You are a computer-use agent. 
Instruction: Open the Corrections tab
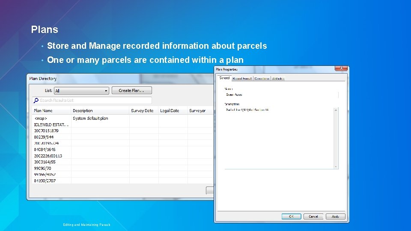pos(262,79)
